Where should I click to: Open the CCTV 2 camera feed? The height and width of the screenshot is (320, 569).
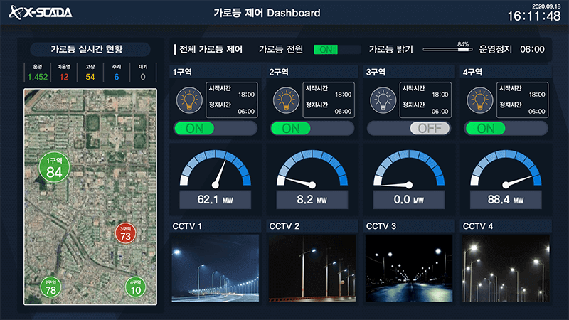tap(312, 268)
